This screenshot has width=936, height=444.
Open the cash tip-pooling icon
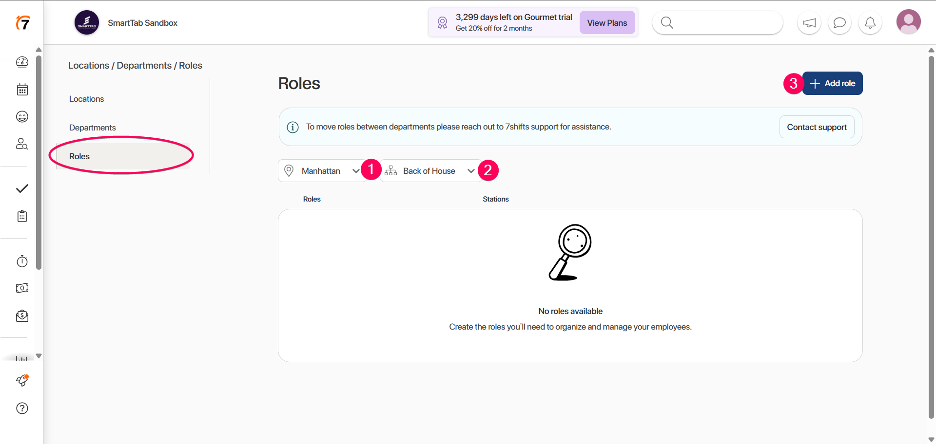[x=22, y=288]
